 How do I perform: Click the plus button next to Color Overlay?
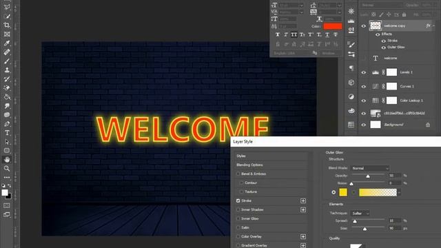click(303, 237)
